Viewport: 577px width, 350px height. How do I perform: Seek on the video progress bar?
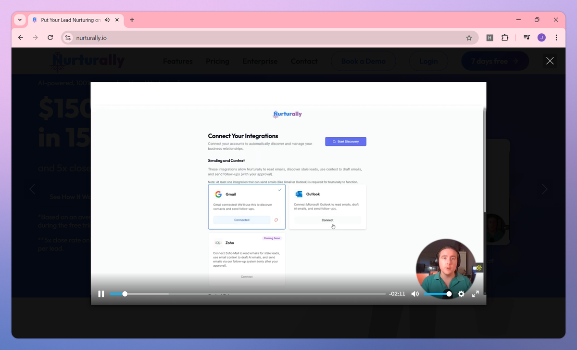pyautogui.click(x=248, y=294)
